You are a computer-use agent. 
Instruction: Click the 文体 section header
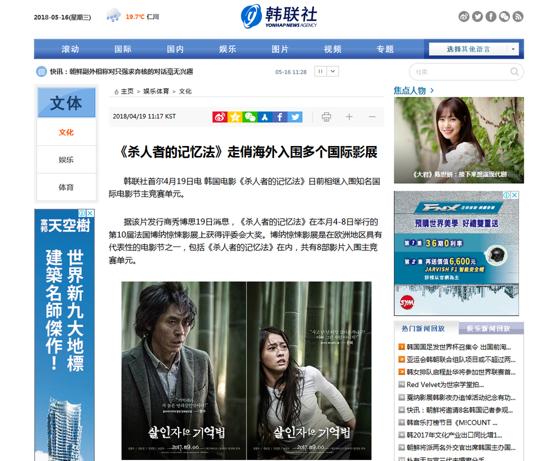(x=66, y=103)
